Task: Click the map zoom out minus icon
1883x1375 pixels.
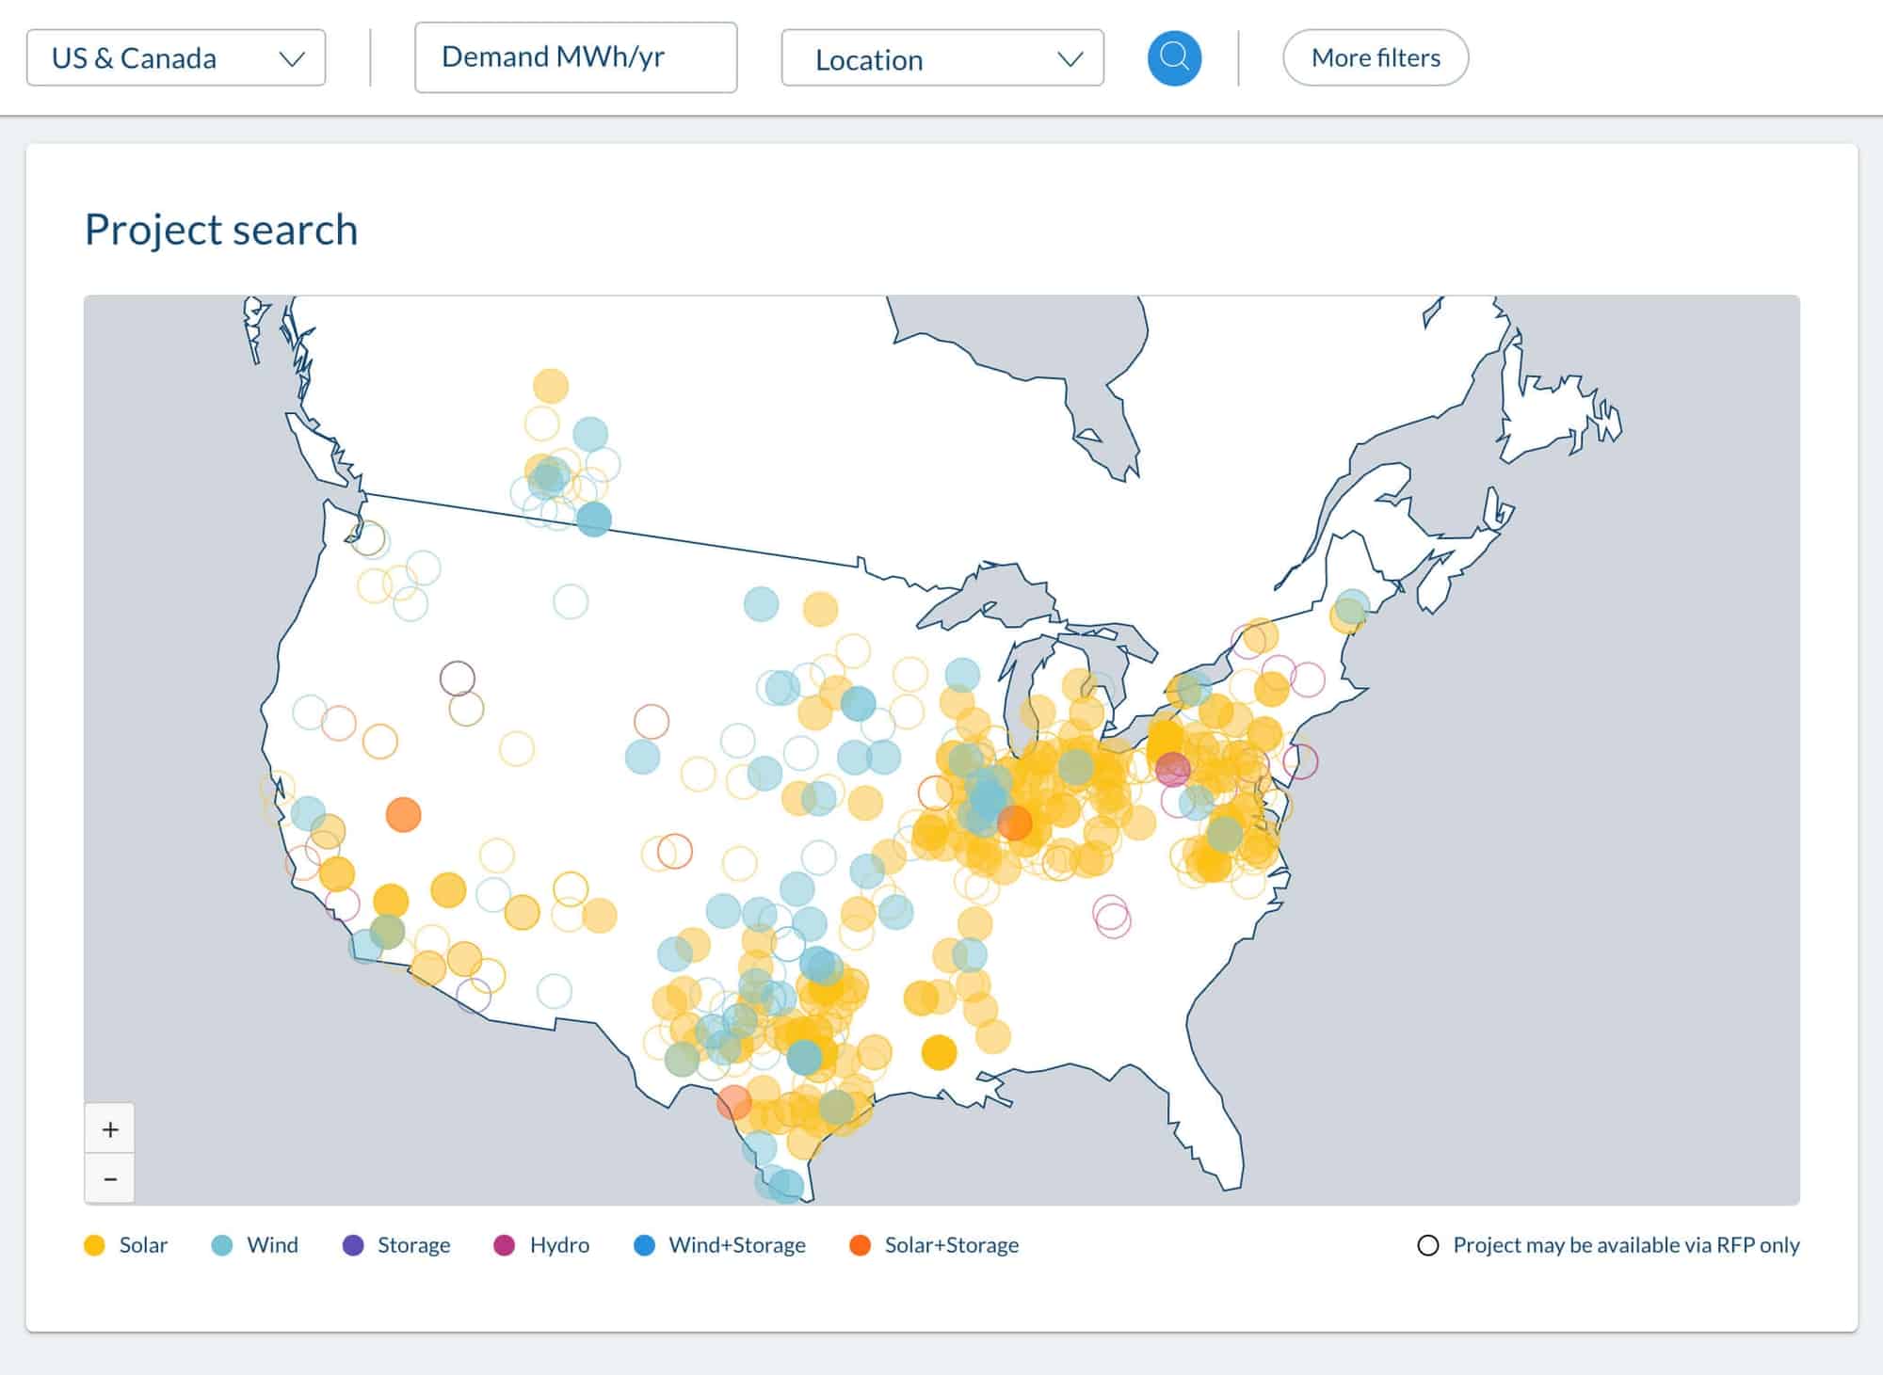Action: tap(110, 1178)
